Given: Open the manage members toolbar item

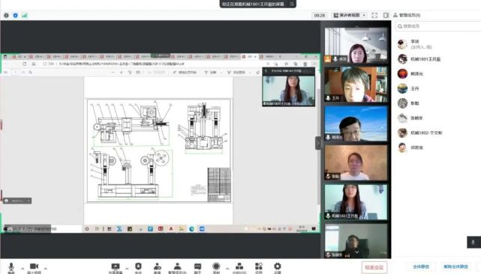Looking at the screenshot, I should [x=177, y=267].
